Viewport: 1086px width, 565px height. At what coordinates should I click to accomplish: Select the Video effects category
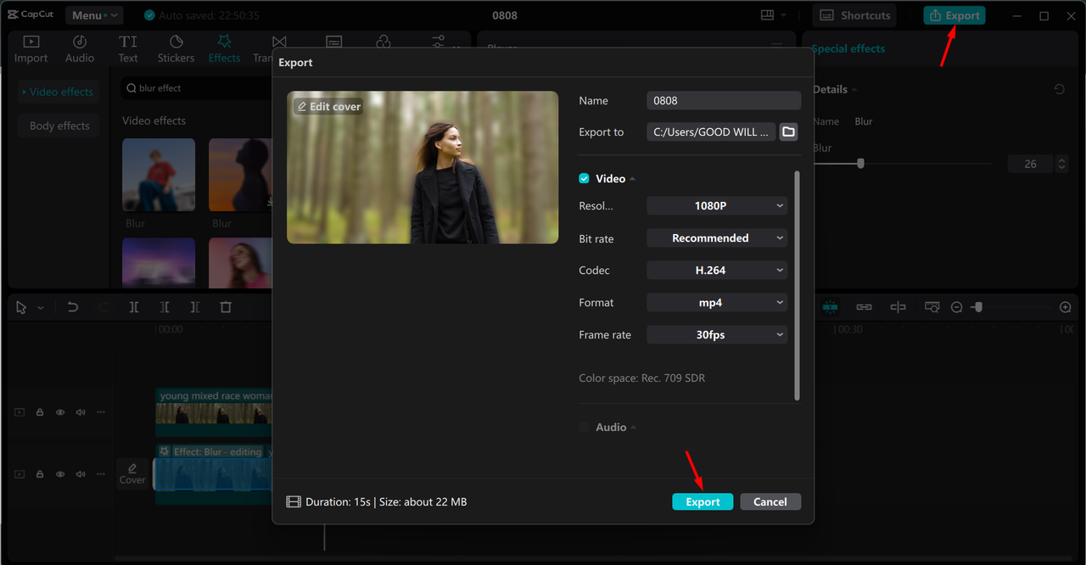coord(59,92)
